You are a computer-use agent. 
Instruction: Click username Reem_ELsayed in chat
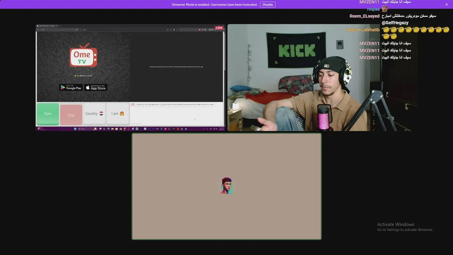(x=365, y=16)
